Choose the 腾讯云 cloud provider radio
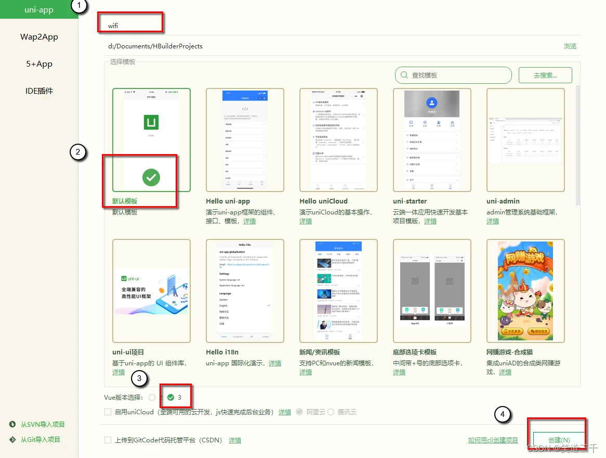Viewport: 606px width, 458px height. click(331, 412)
